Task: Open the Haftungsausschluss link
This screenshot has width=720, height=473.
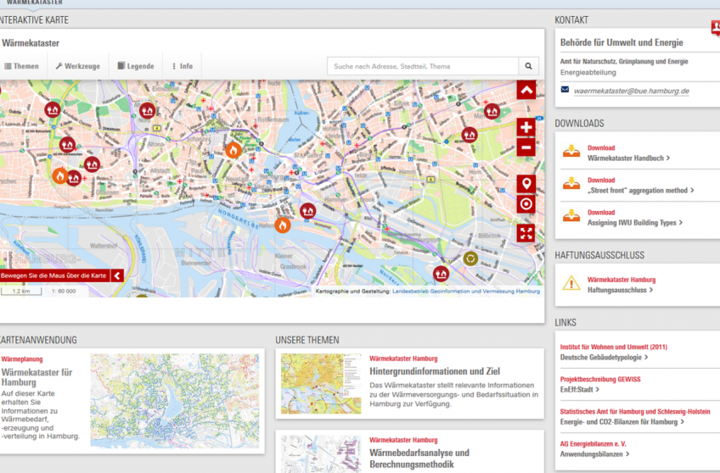Action: click(619, 290)
